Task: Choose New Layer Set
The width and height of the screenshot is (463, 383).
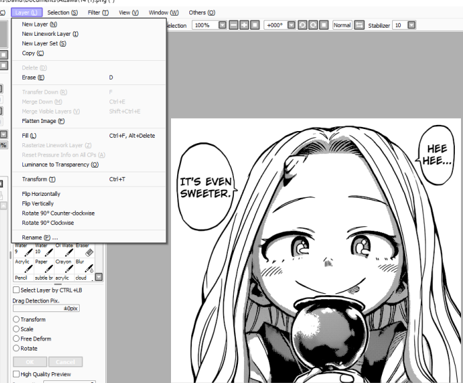Action: point(89,43)
